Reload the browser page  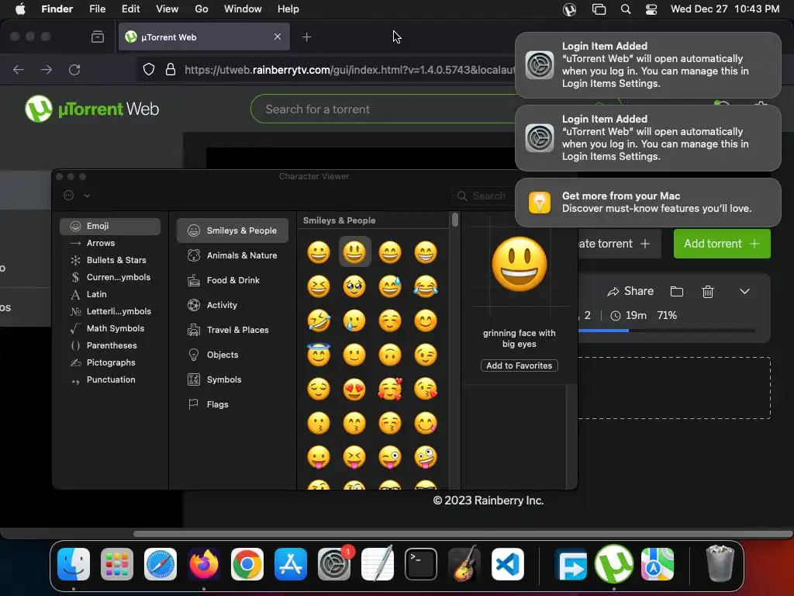74,69
